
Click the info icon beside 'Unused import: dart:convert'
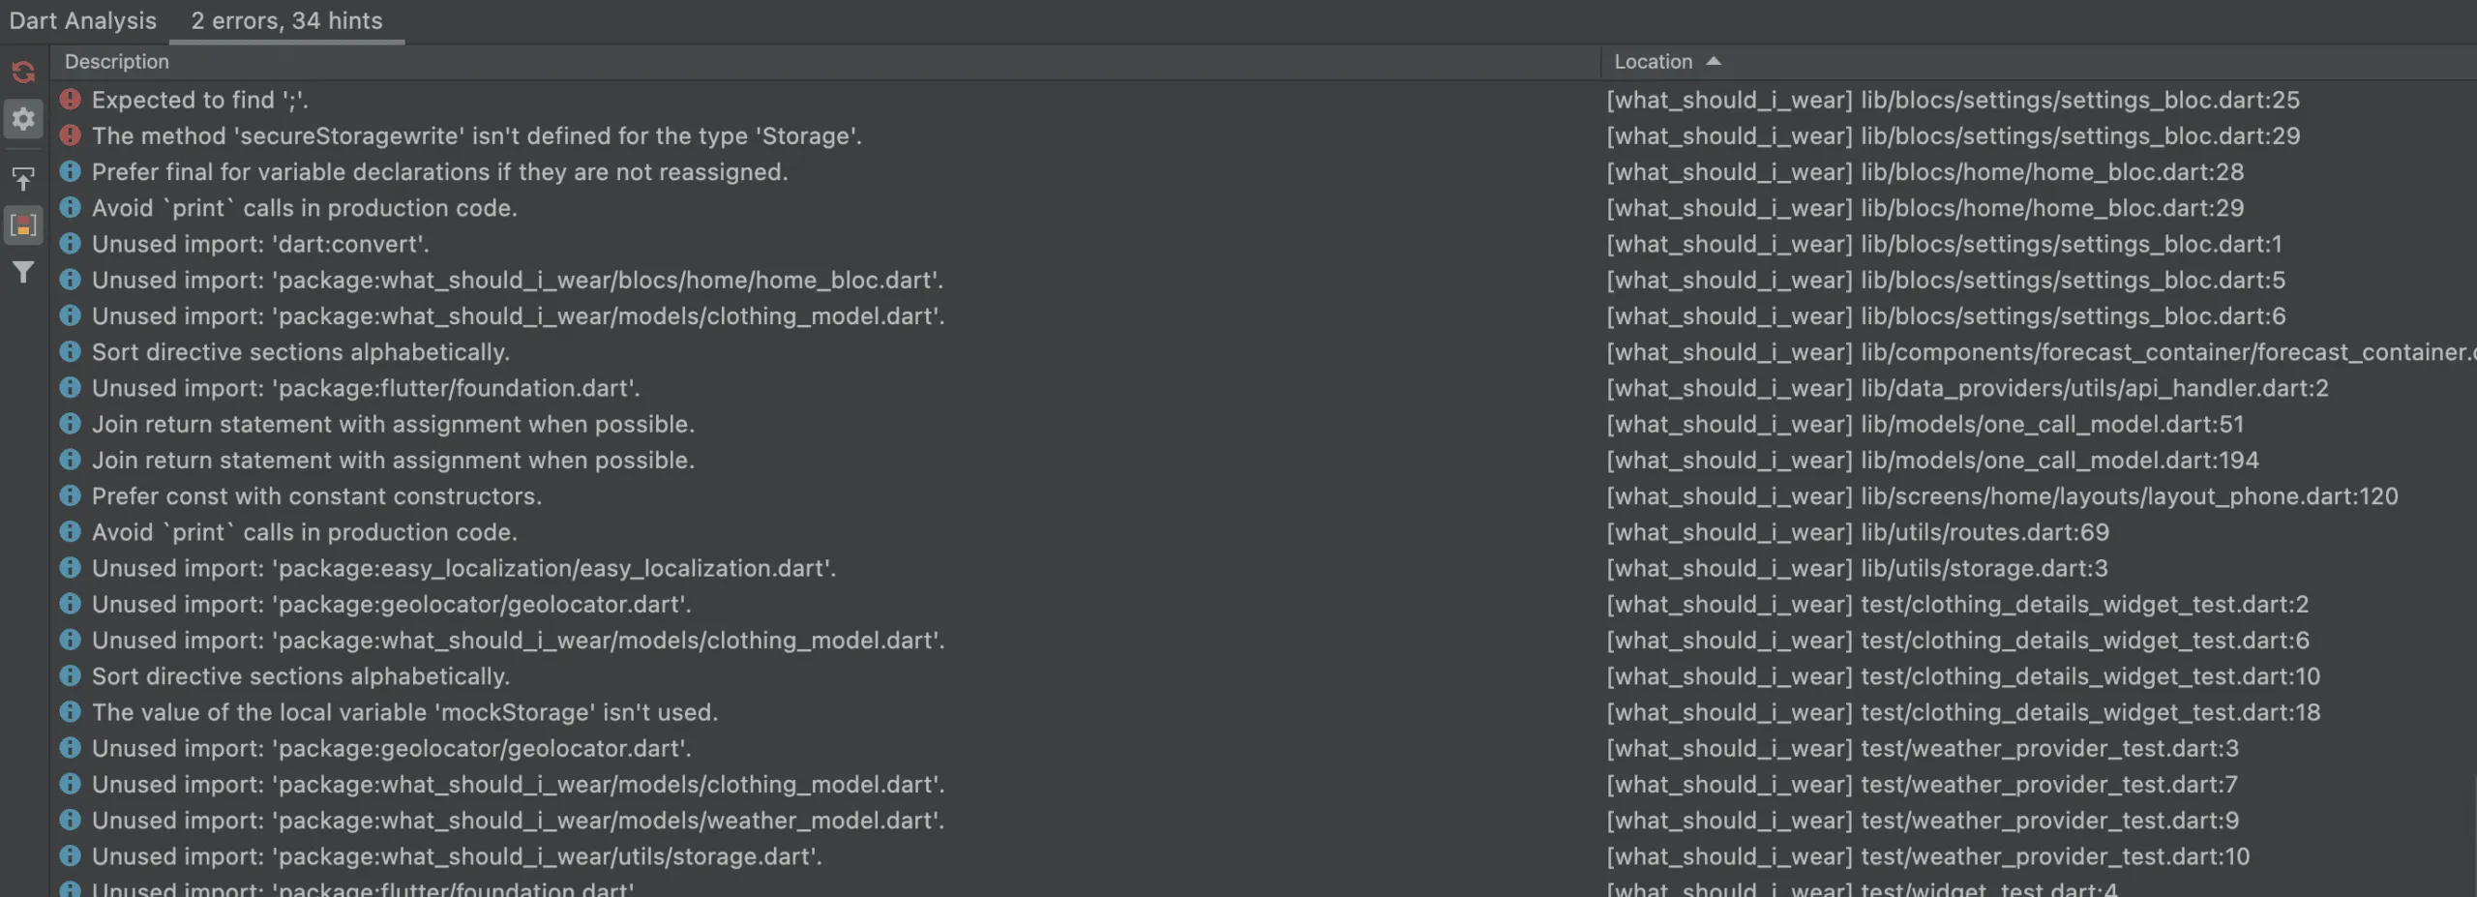70,244
